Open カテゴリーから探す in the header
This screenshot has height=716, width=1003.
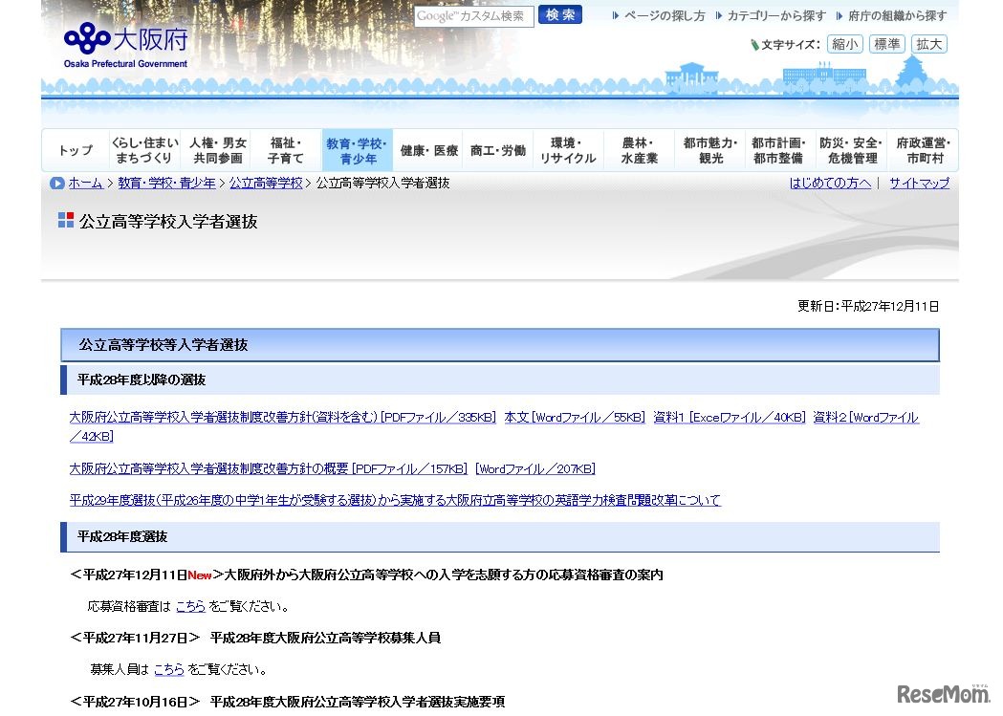tap(775, 16)
